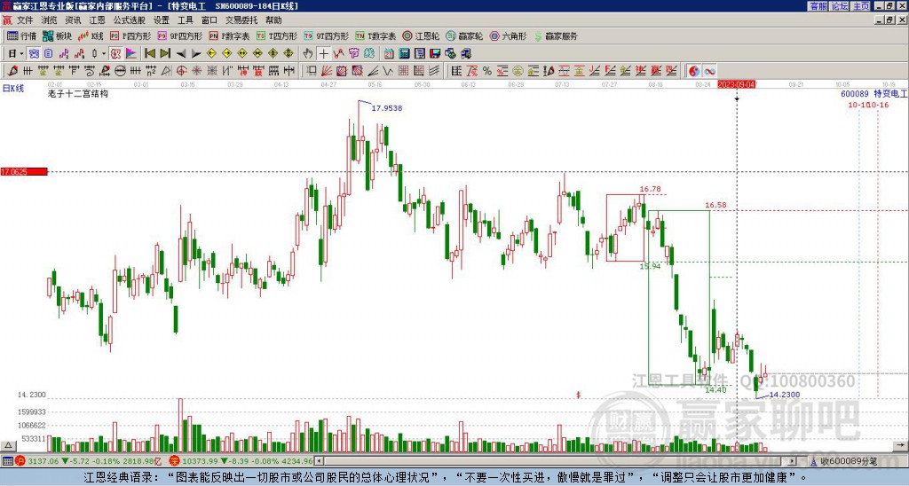
Task: Jump to first bar with green skip-back arrow
Action: (149, 53)
